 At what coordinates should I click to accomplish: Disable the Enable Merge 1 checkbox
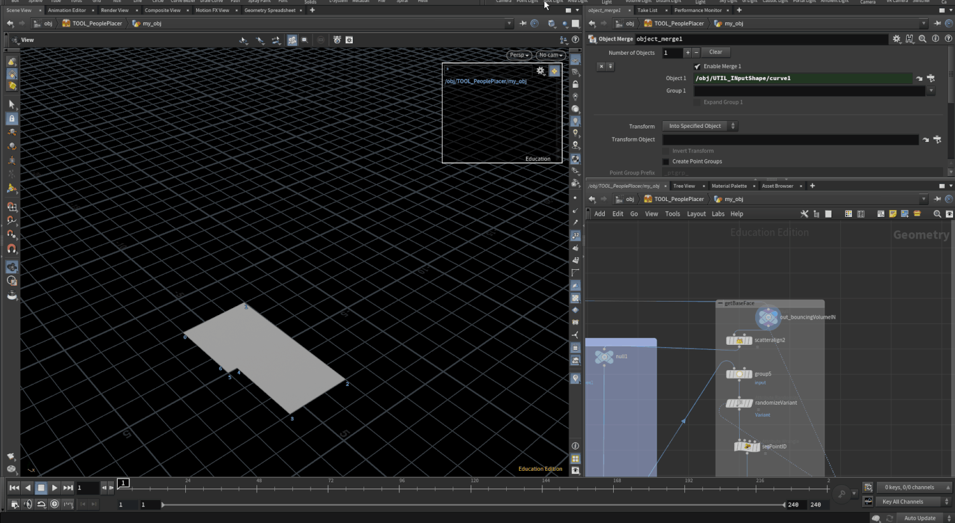click(x=698, y=66)
